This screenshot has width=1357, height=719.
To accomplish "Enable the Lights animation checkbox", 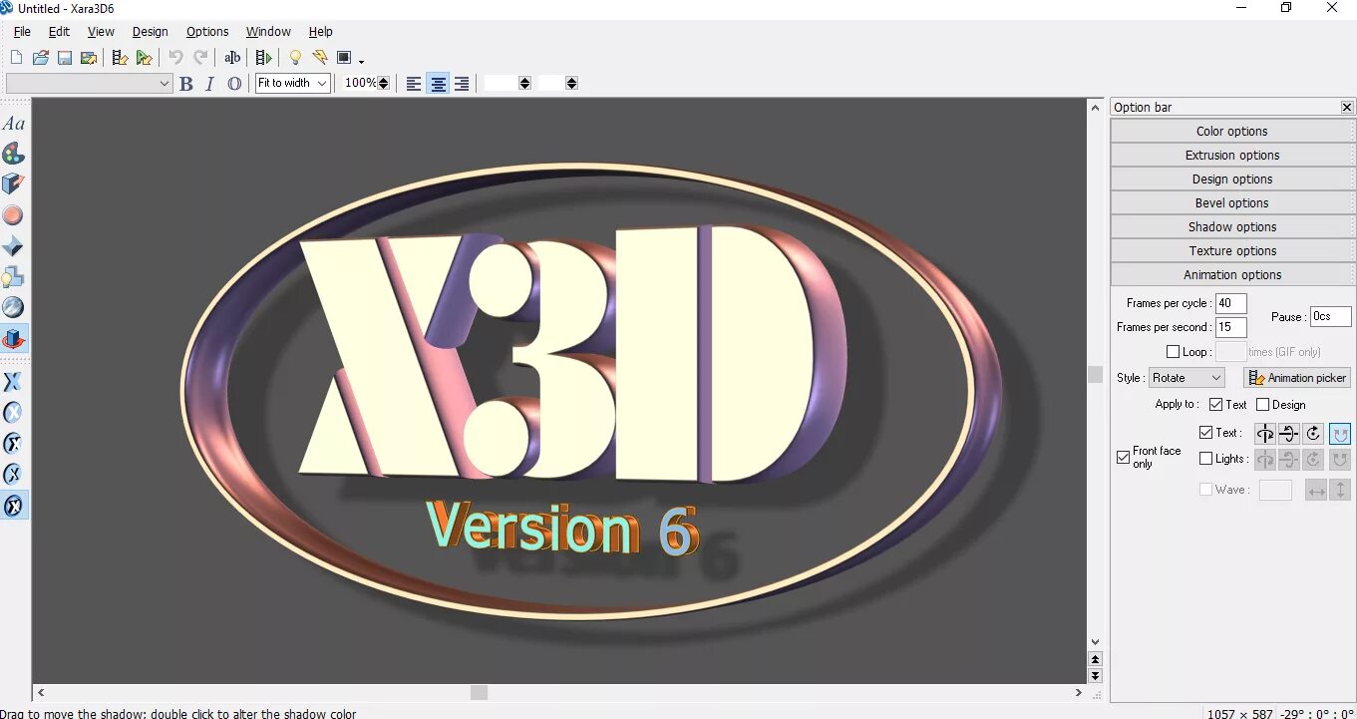I will pos(1206,459).
